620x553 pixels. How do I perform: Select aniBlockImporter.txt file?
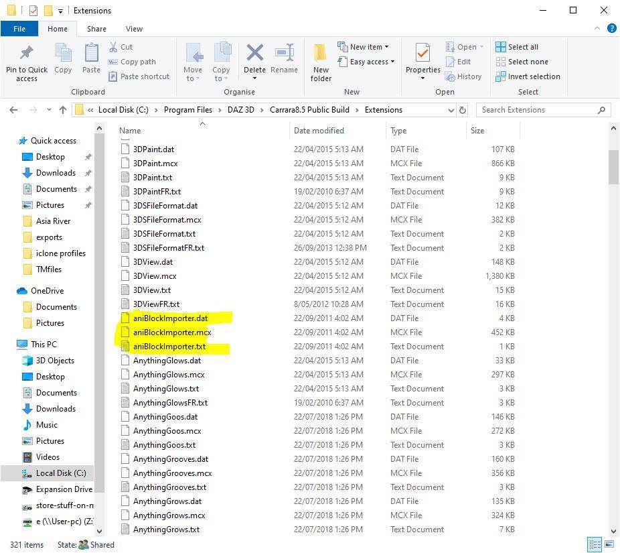[x=169, y=347]
